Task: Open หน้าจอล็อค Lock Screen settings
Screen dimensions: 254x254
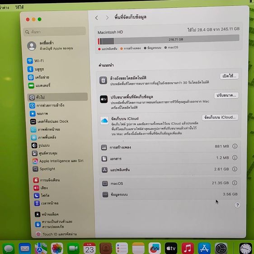Action: coord(47,214)
